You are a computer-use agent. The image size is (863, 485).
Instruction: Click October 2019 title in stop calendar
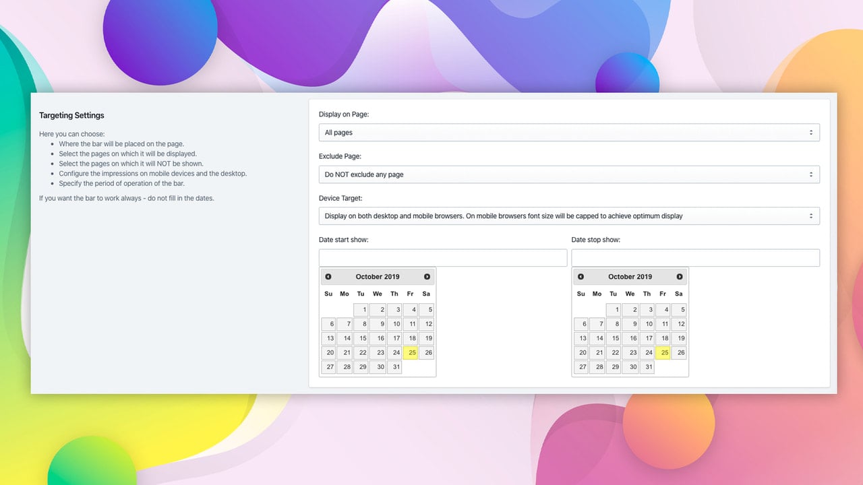[x=630, y=277]
